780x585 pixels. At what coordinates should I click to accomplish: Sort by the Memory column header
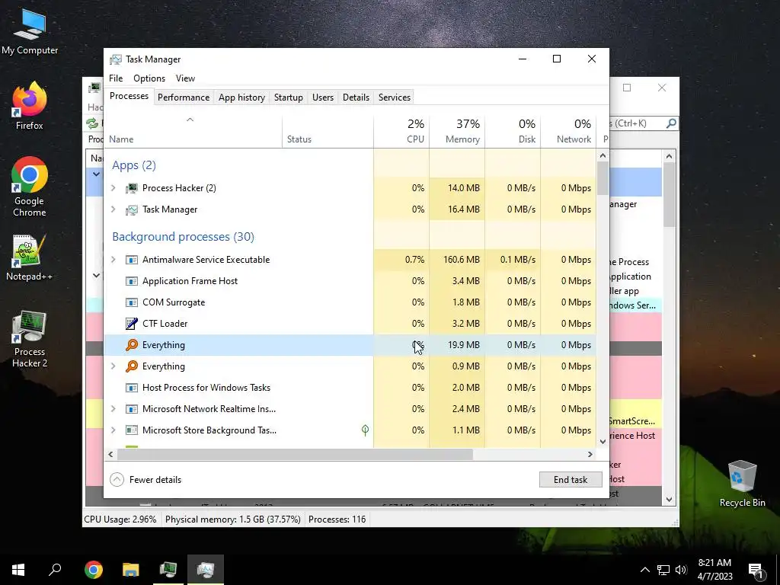pos(457,133)
